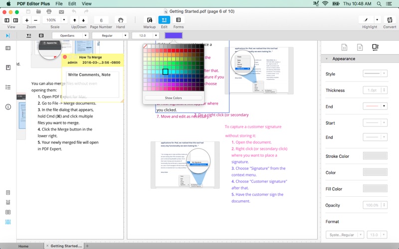Viewport: 399px width, 249px height.
Task: Open the document info icon in left sidebar
Action: [8, 107]
